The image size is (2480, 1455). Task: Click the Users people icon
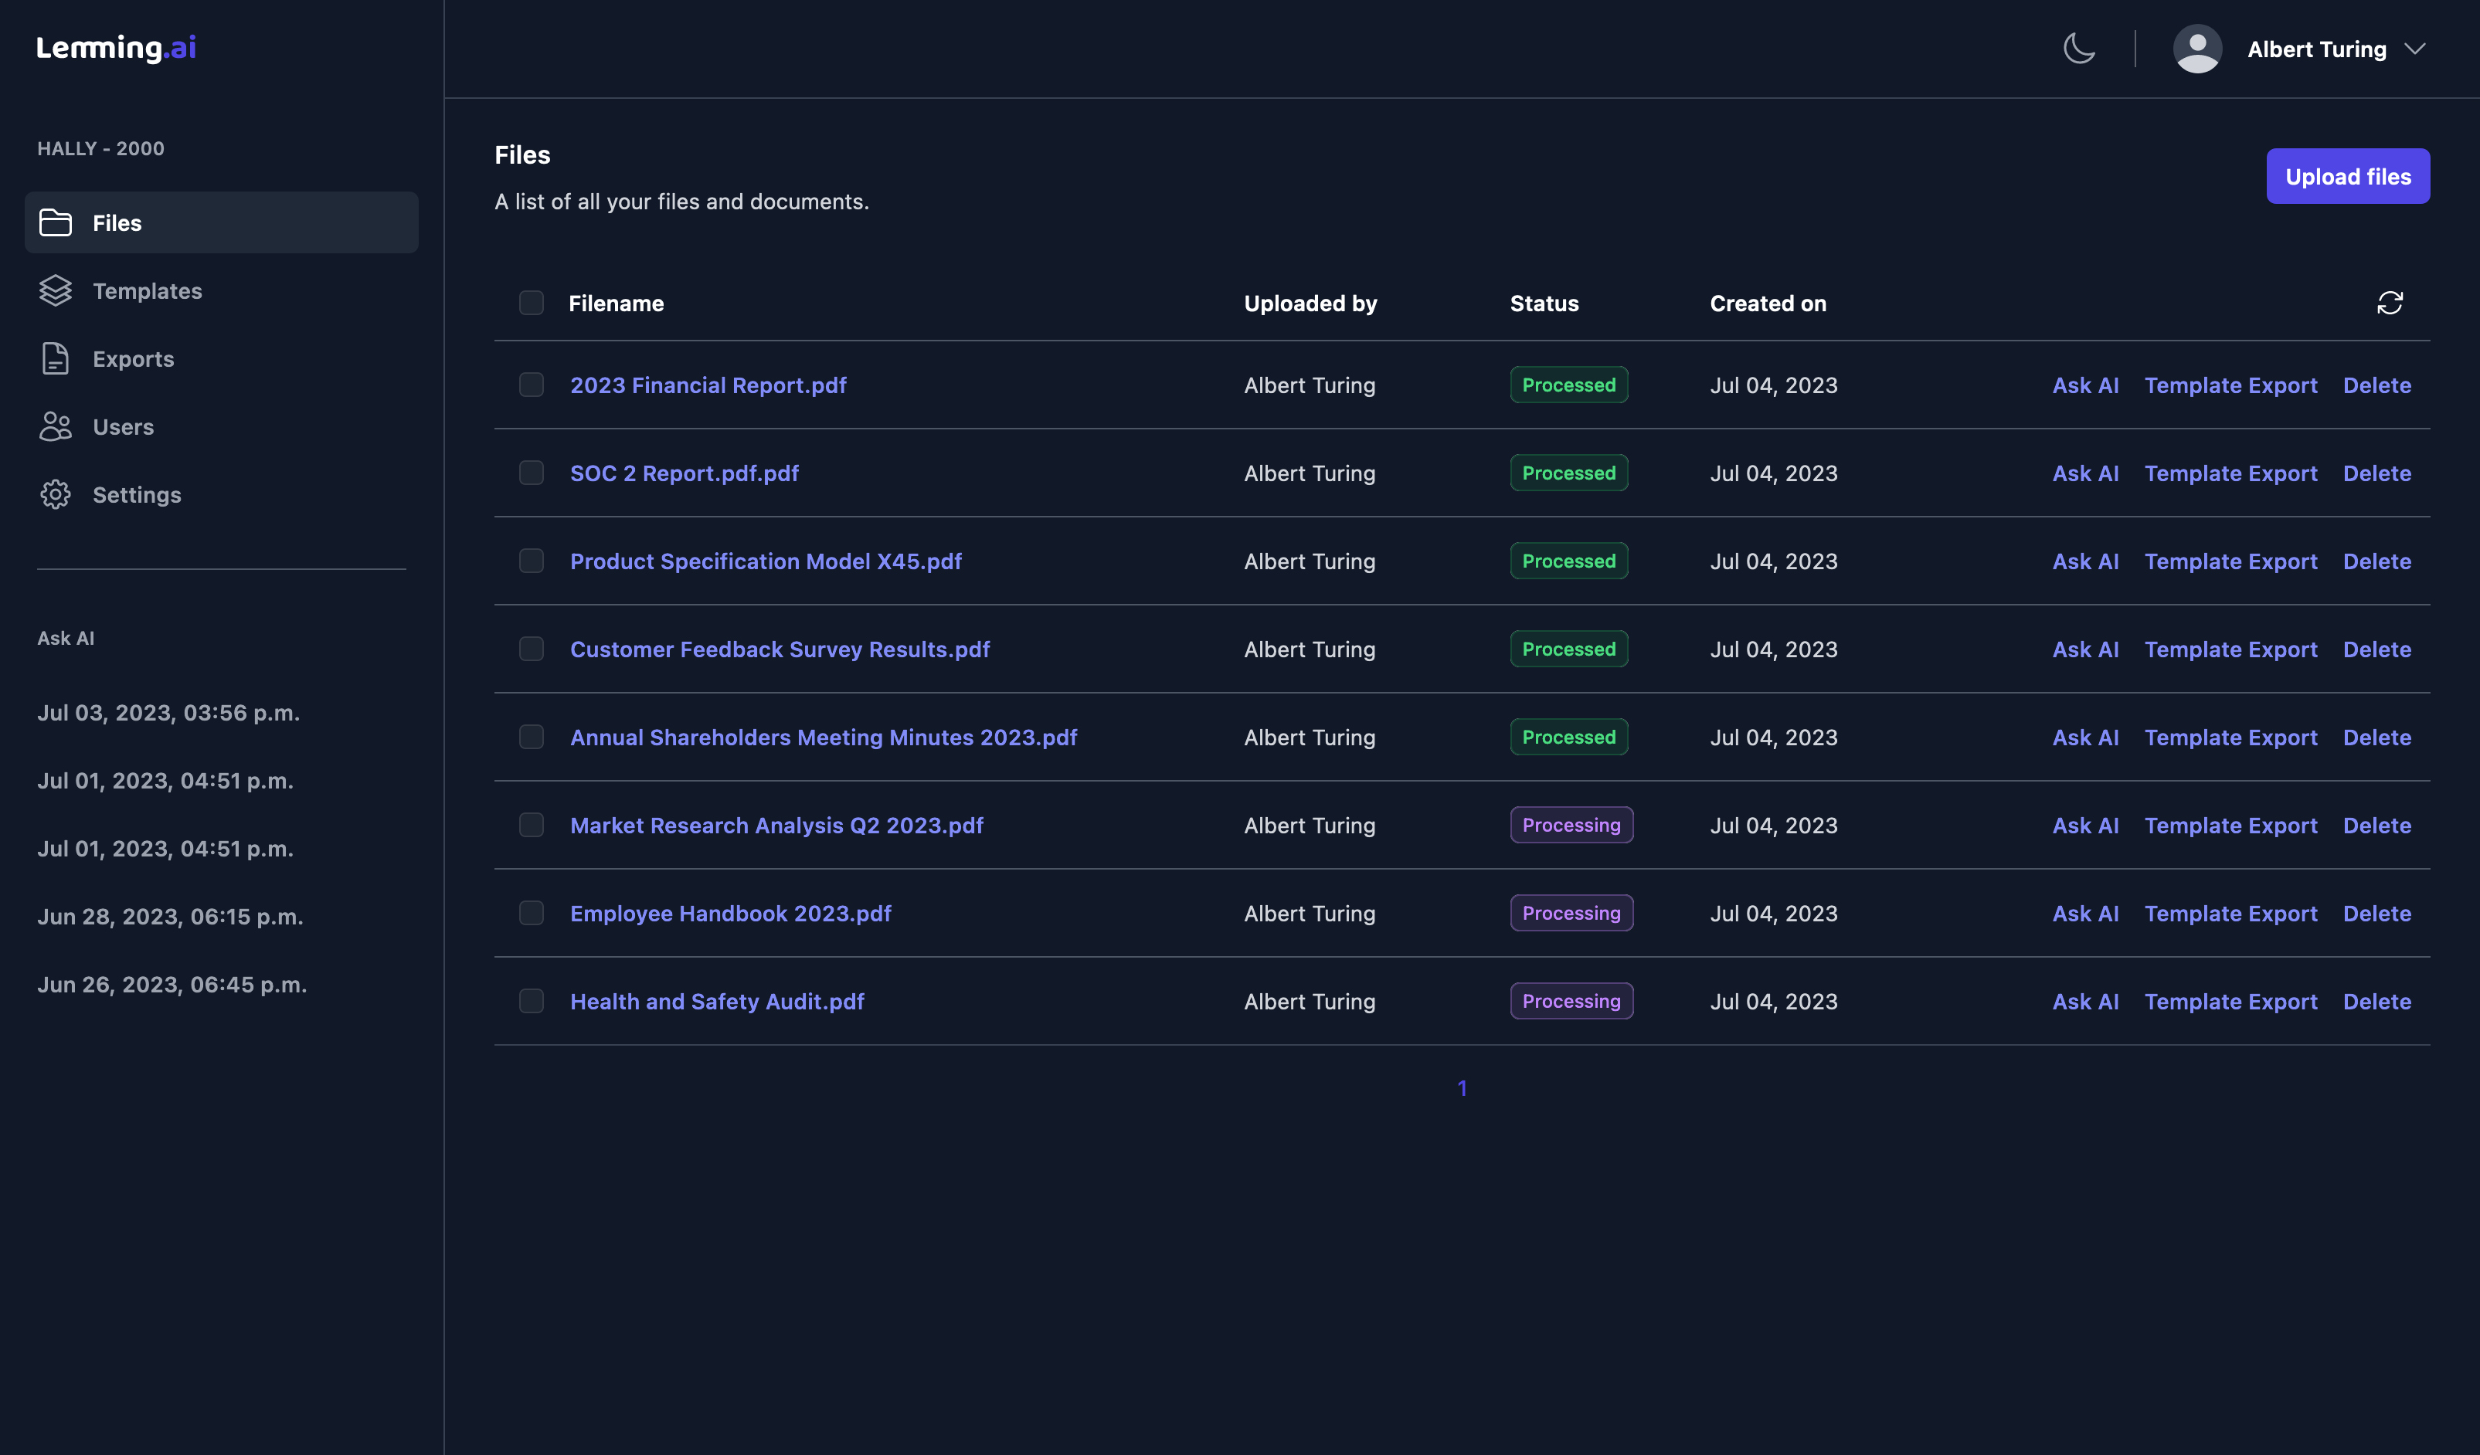point(55,426)
